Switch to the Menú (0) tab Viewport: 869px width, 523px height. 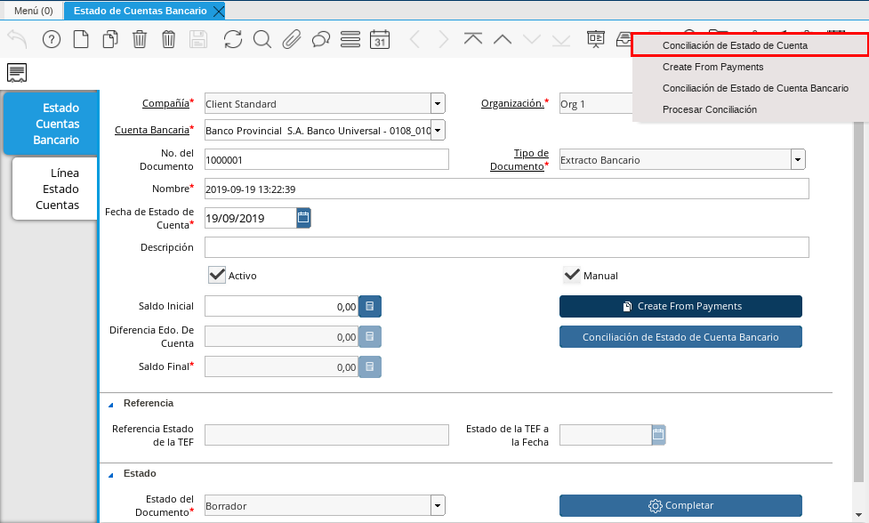33,11
